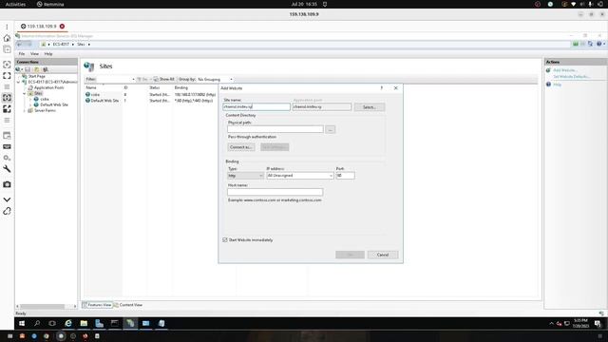Open the Filter field dropdown arrow

click(133, 79)
